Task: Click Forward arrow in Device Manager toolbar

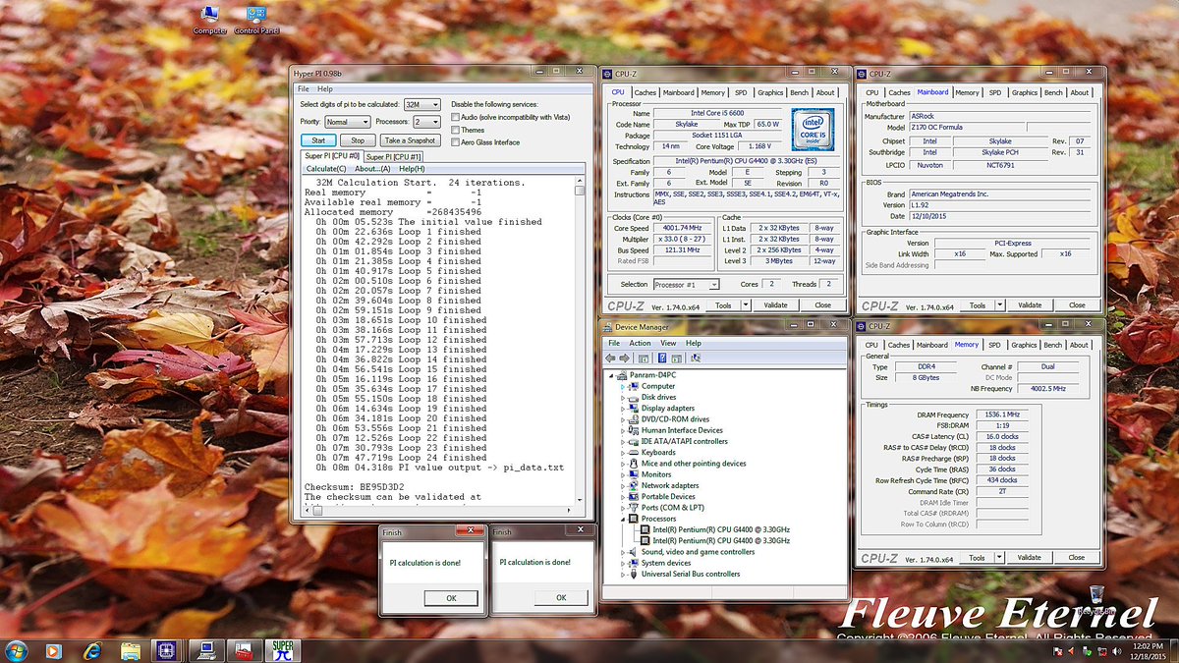Action: [624, 358]
